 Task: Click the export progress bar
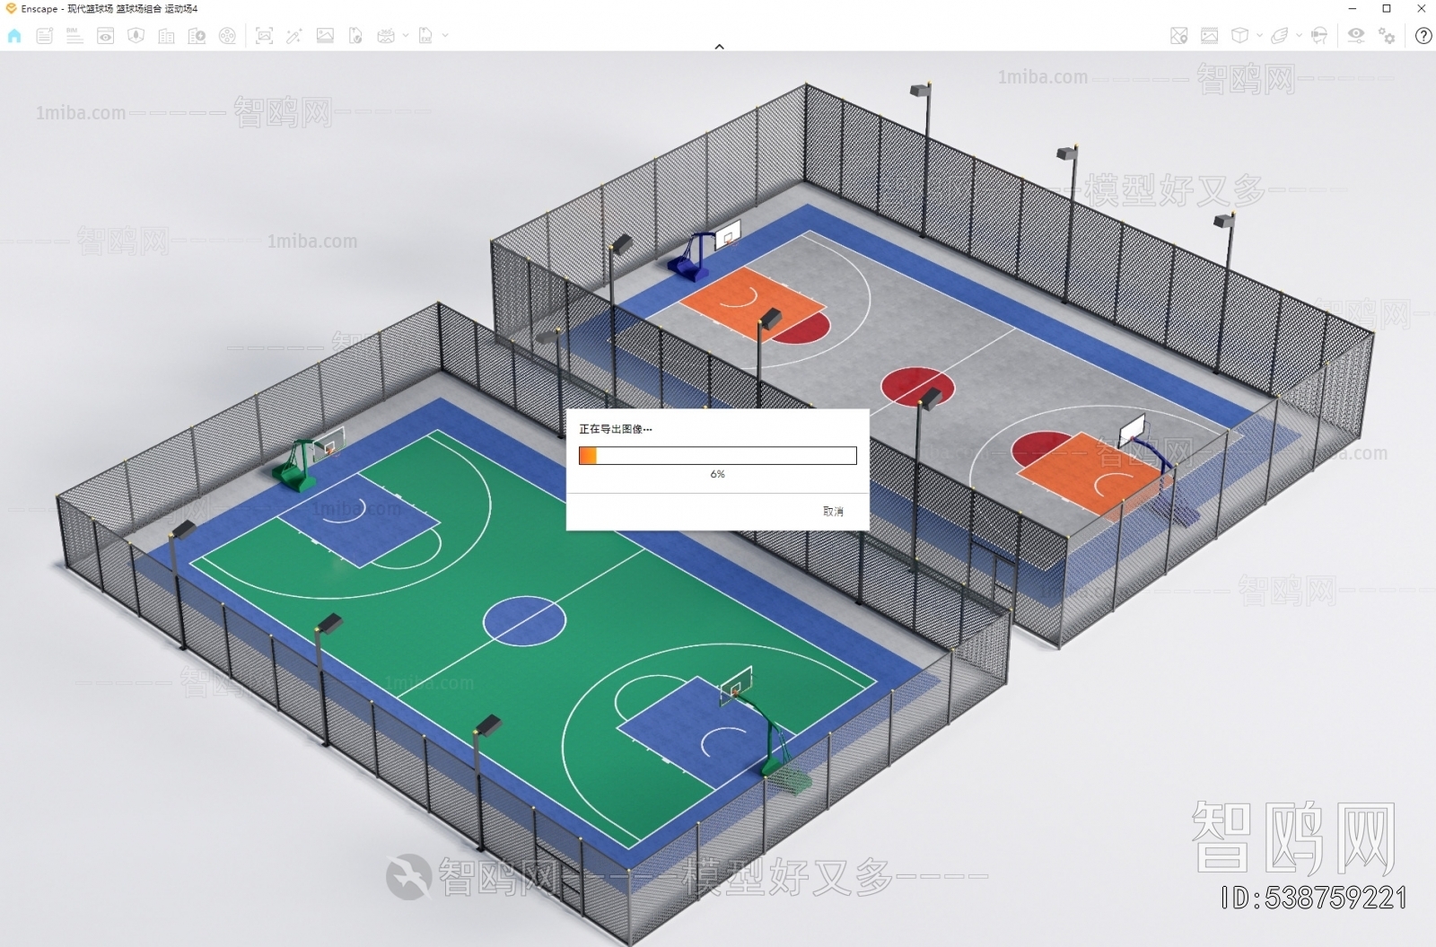coord(718,456)
